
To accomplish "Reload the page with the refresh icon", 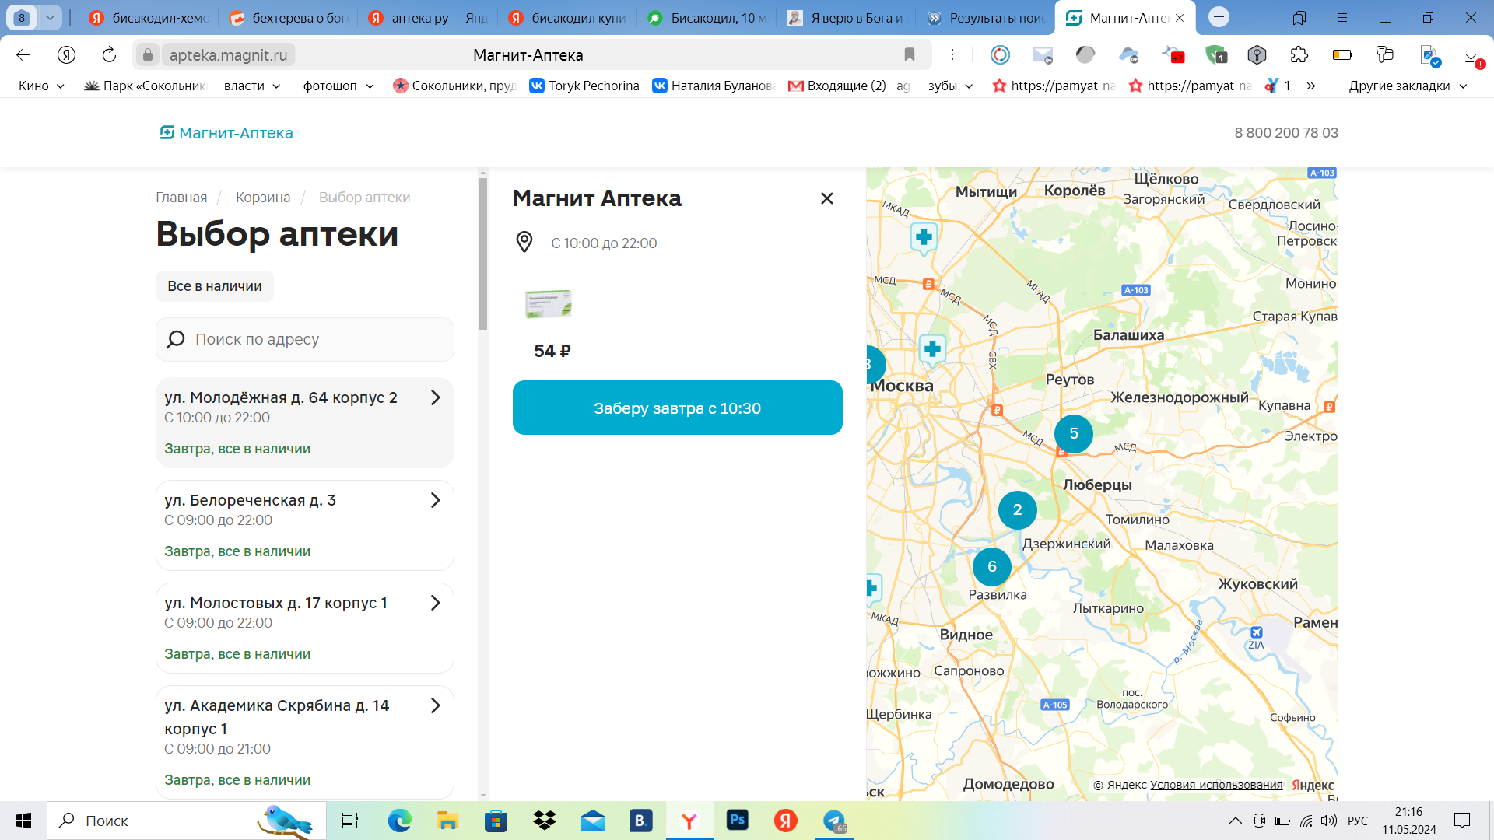I will coord(109,54).
